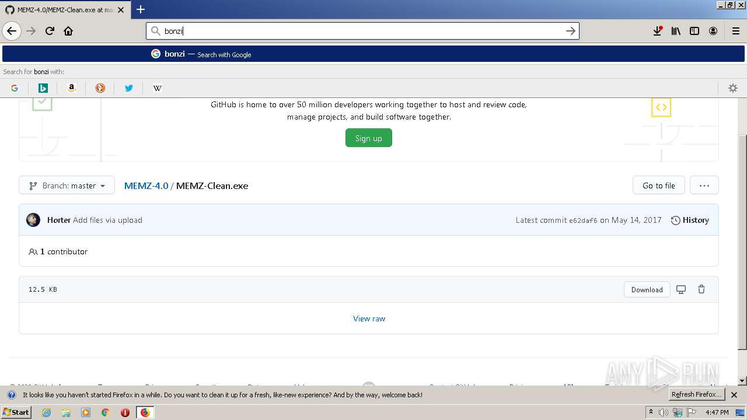
Task: Click the forward navigation arrow
Action: pyautogui.click(x=31, y=31)
